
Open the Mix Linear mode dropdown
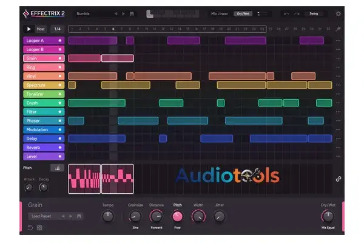tap(220, 14)
